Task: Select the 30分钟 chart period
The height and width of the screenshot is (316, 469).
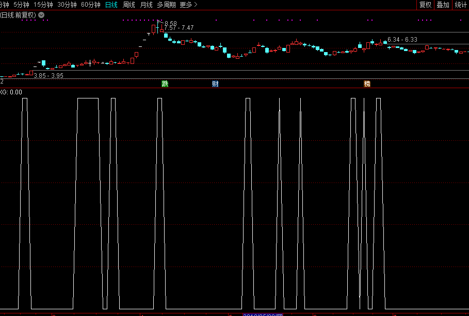Action: [67, 5]
